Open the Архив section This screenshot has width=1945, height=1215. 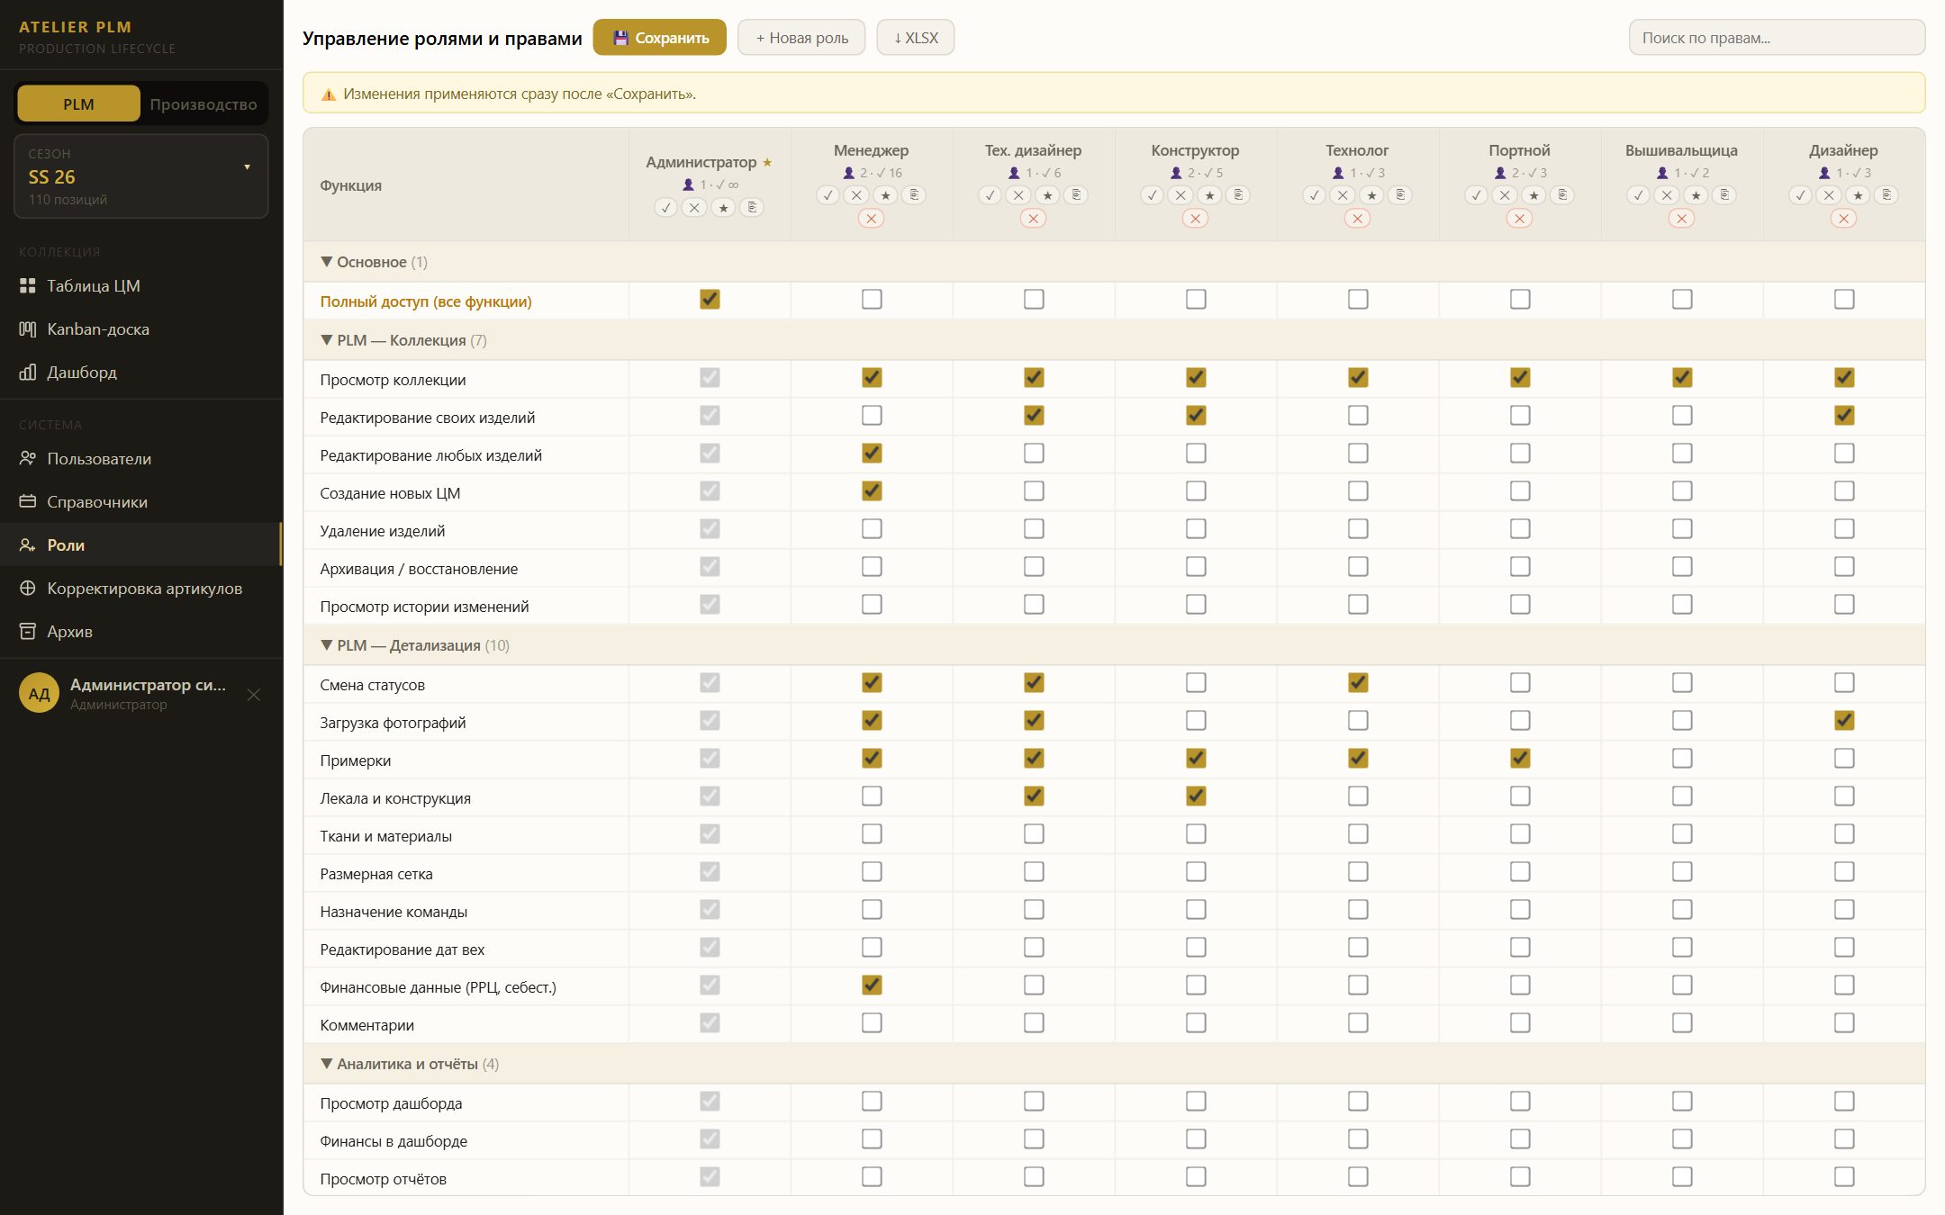tap(141, 631)
